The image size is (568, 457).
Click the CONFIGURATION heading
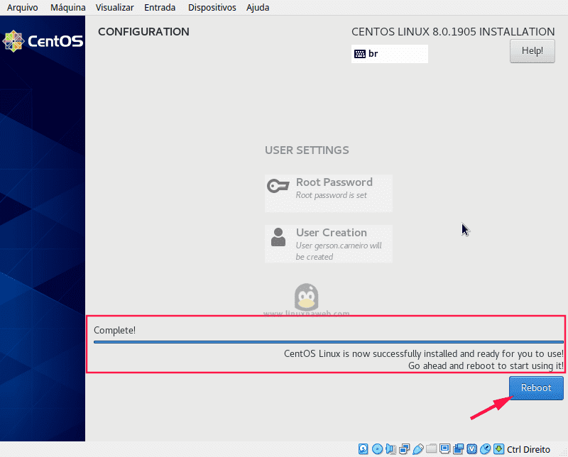pos(143,32)
